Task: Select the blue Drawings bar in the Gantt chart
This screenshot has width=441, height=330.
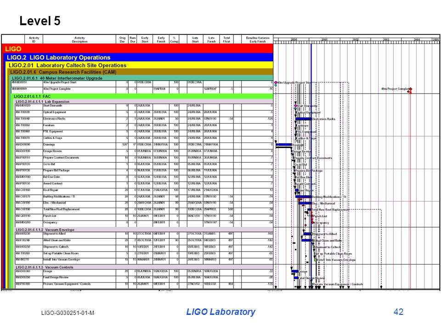Action: coord(284,145)
